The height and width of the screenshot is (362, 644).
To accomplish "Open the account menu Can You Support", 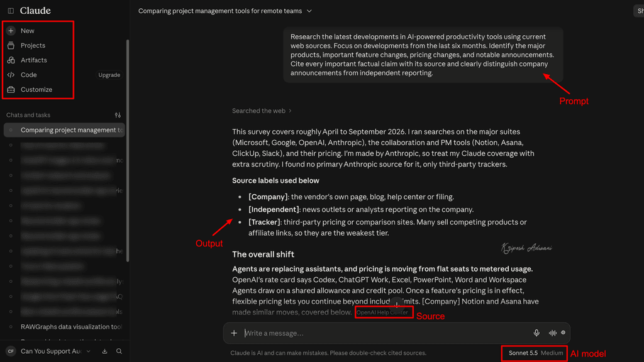I will click(48, 351).
